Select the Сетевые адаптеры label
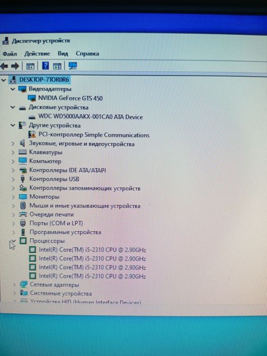The image size is (267, 356). point(54,285)
